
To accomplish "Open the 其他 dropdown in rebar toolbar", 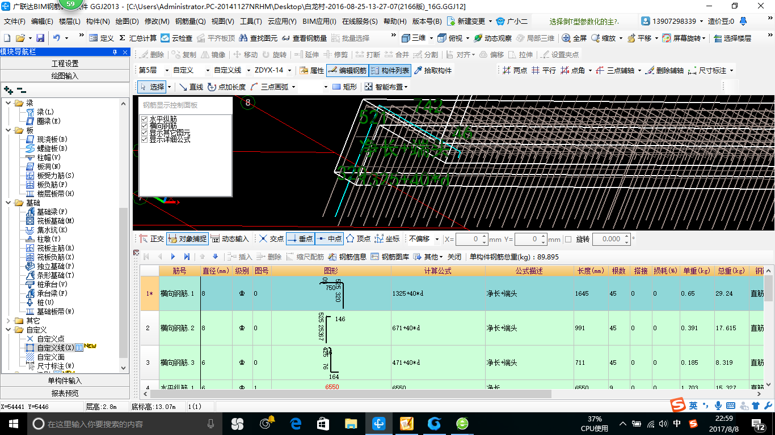I will coord(428,257).
